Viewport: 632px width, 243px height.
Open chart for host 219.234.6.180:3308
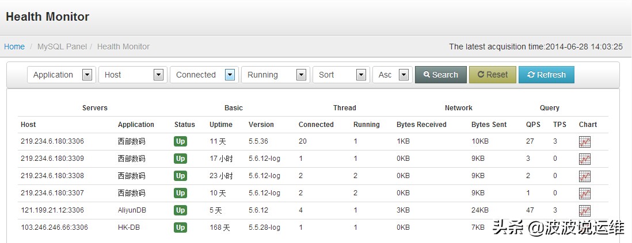tap(585, 176)
